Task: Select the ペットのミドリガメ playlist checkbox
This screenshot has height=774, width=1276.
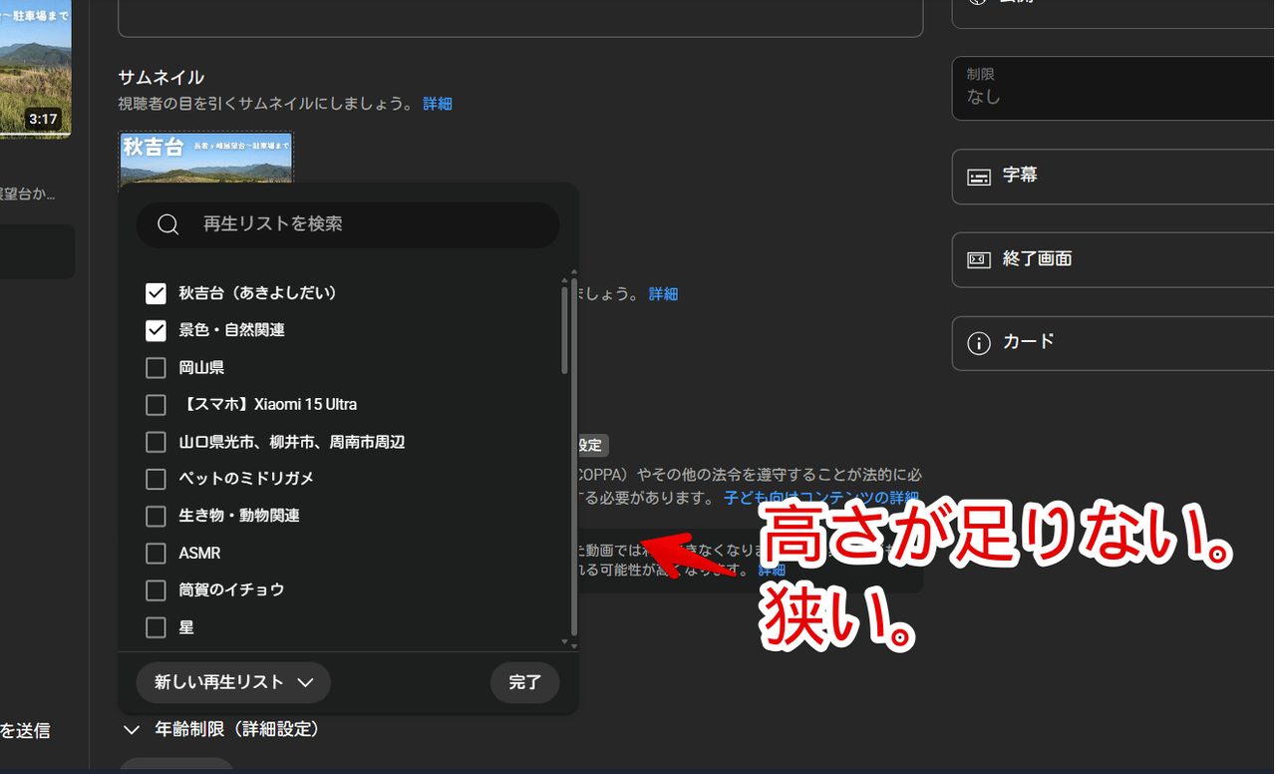Action: pyautogui.click(x=156, y=479)
